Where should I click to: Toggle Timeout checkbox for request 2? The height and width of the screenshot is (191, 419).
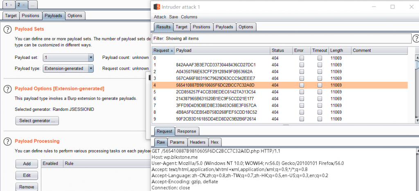pos(320,72)
